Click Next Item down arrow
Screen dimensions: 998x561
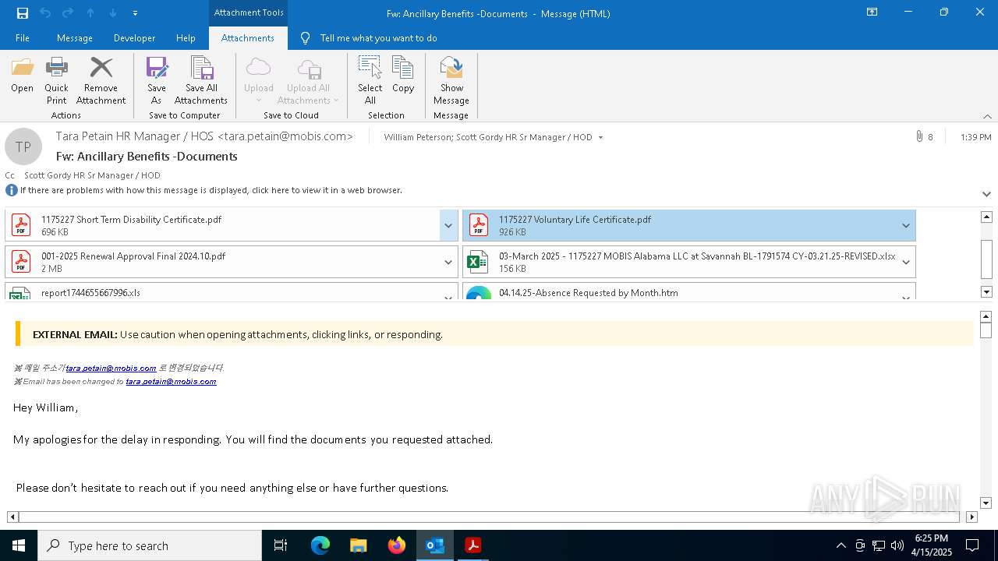[x=113, y=13]
